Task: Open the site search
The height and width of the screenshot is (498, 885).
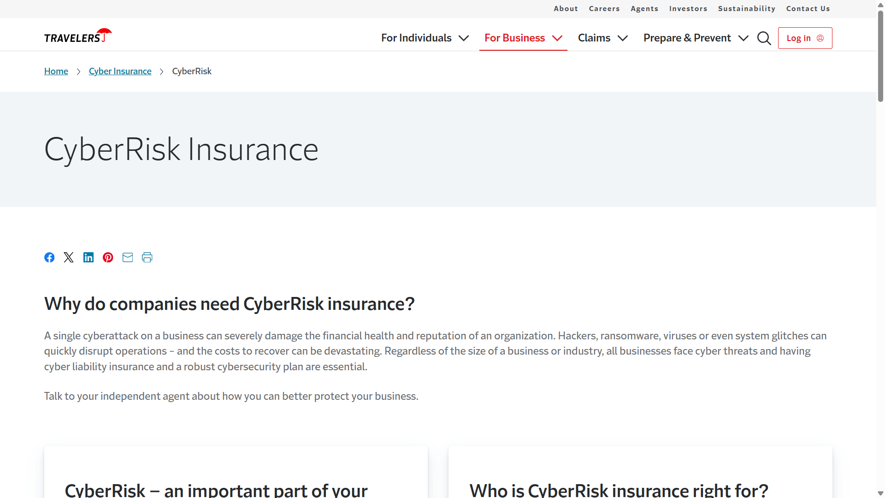Action: coord(764,38)
